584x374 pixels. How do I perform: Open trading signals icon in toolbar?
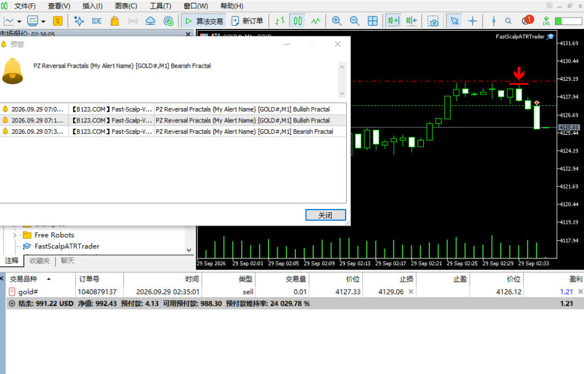[132, 21]
